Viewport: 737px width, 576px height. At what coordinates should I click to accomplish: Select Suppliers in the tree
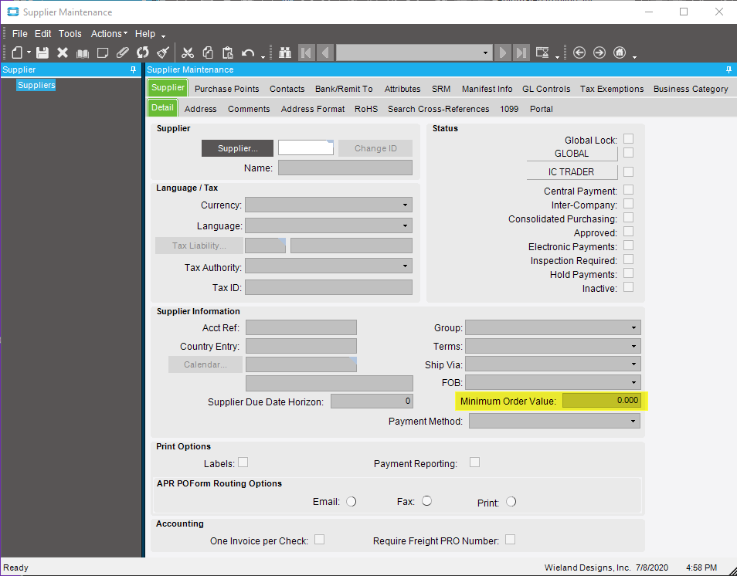coord(36,85)
